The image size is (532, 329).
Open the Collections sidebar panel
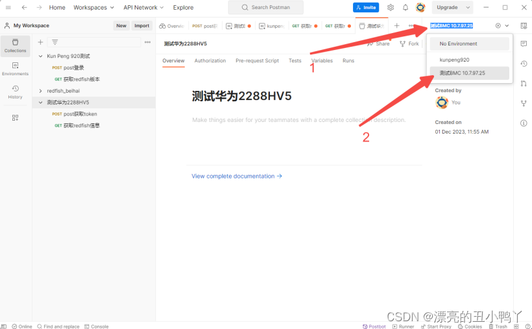[16, 45]
